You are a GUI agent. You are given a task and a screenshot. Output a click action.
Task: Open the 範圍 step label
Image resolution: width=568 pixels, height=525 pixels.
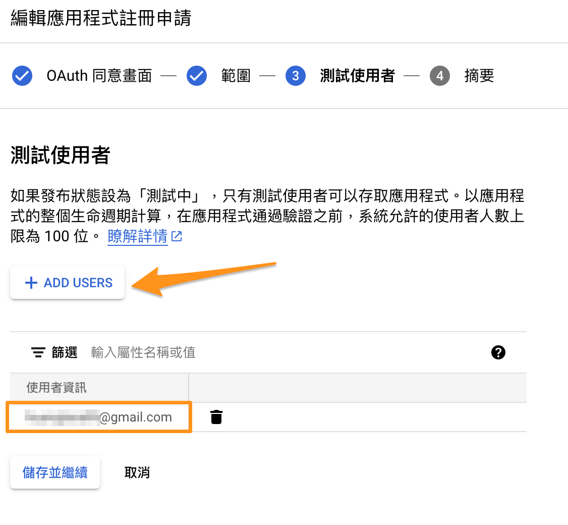point(236,76)
